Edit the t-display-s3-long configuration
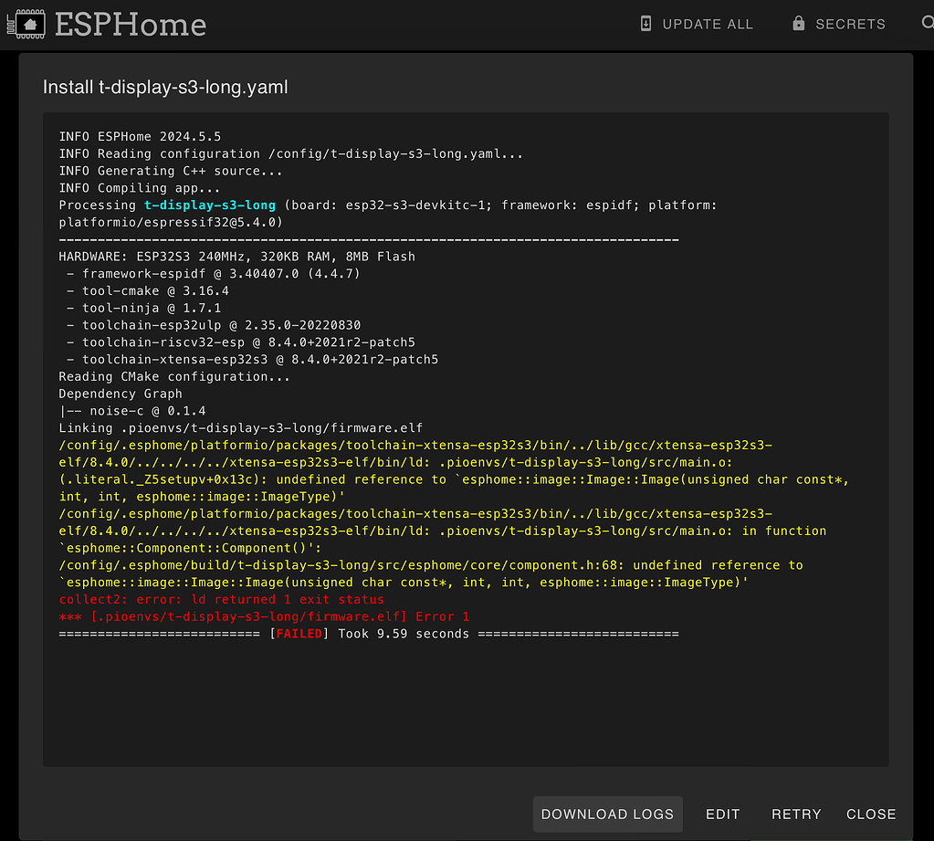Screen dimensions: 934x841 (x=722, y=814)
